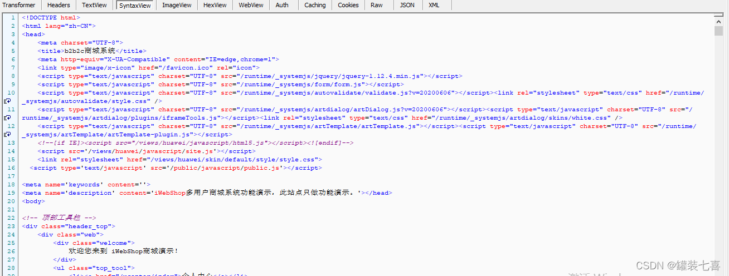Screen dimensions: 729x276
Task: Click line number 1 in the gutter
Action: 13,18
